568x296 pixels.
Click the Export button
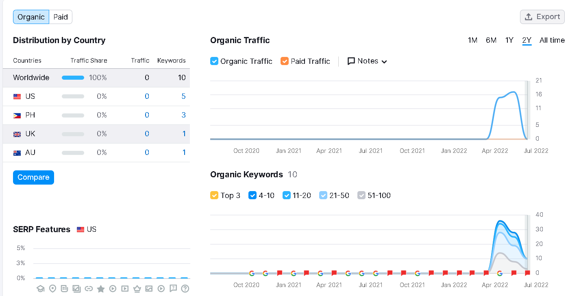pyautogui.click(x=542, y=17)
